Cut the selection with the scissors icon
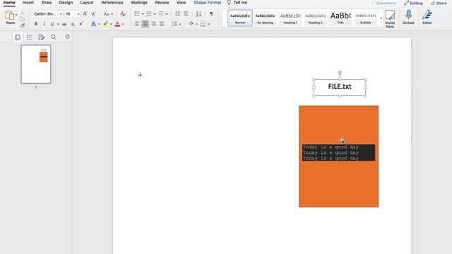 click(23, 13)
